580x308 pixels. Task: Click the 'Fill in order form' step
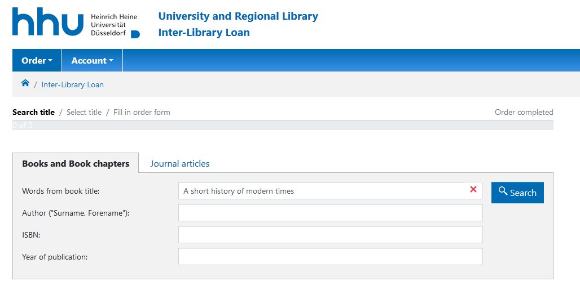[x=142, y=112]
